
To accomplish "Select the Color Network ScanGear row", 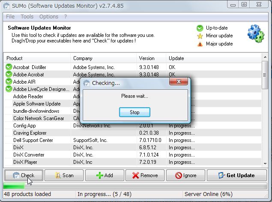I will [x=132, y=118].
